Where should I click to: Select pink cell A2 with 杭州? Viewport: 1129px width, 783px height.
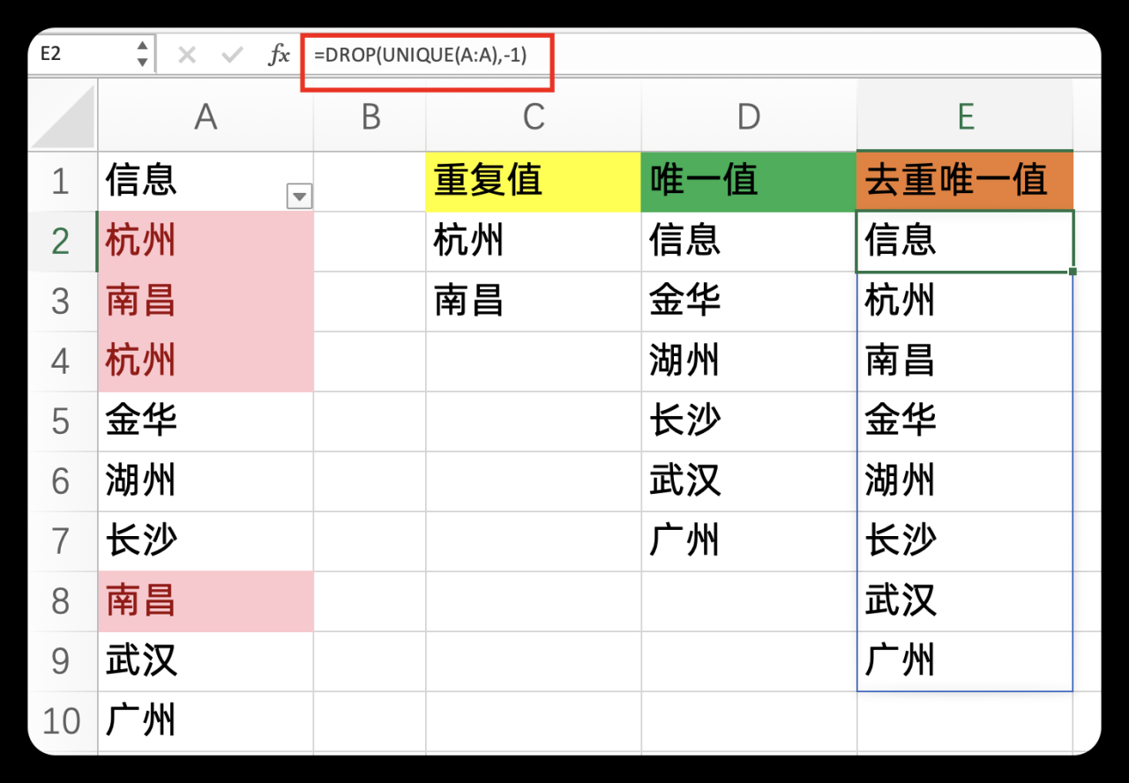tap(206, 242)
